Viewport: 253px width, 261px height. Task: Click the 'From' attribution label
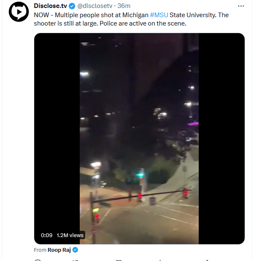[x=40, y=250]
